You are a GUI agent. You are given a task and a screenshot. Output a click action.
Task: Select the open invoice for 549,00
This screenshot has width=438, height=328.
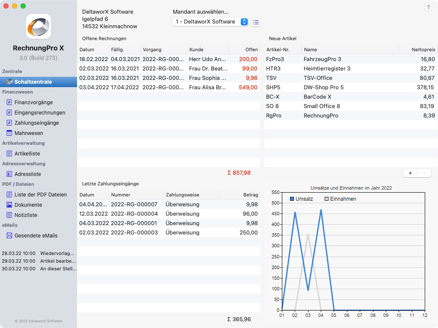tap(169, 88)
